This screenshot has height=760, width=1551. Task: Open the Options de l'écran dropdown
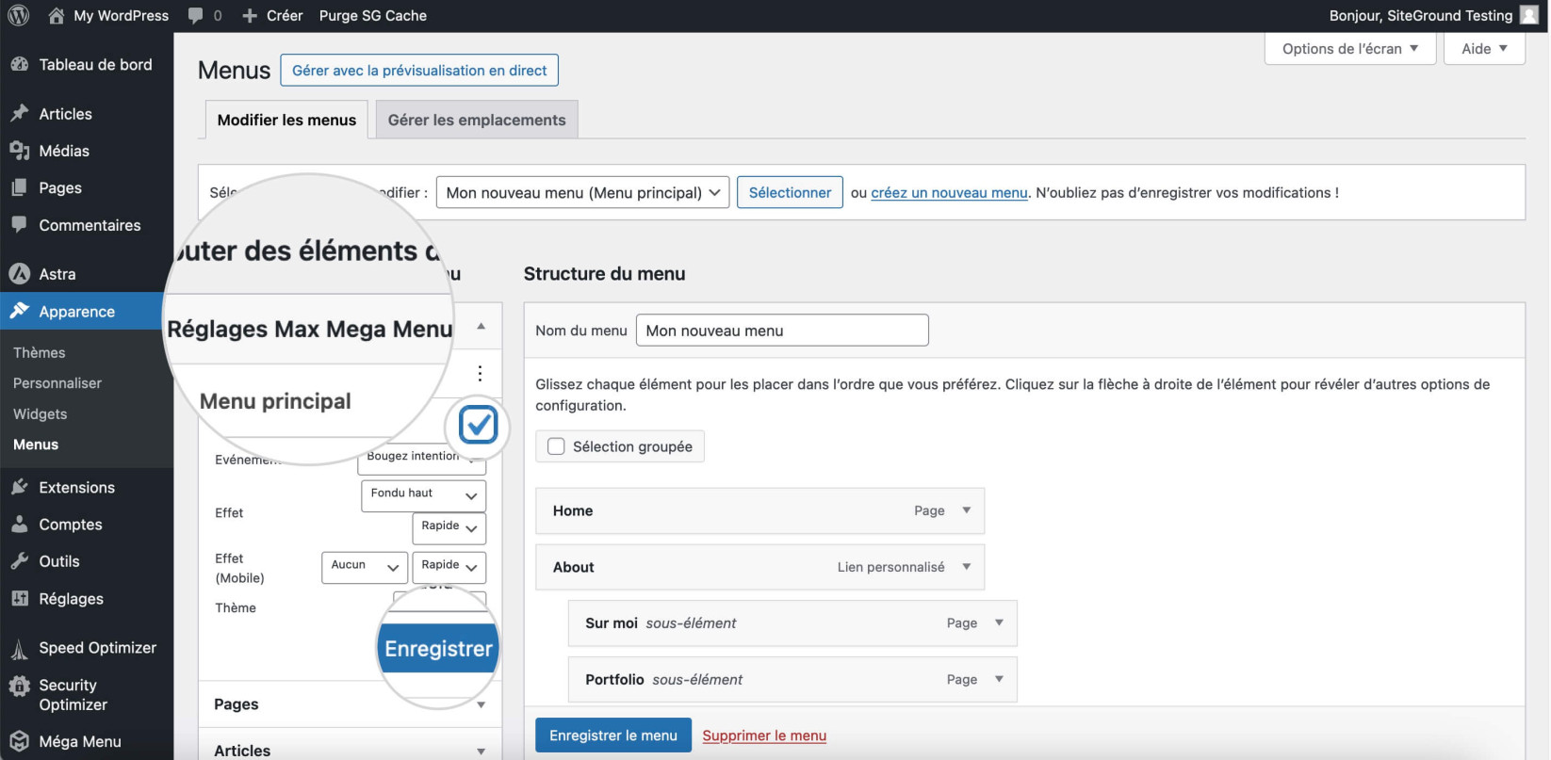1349,48
